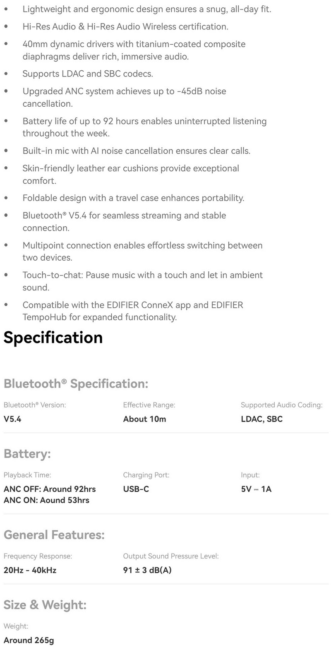Click the Supported Audio Coding label
Image resolution: width=331 pixels, height=666 pixels.
point(281,405)
